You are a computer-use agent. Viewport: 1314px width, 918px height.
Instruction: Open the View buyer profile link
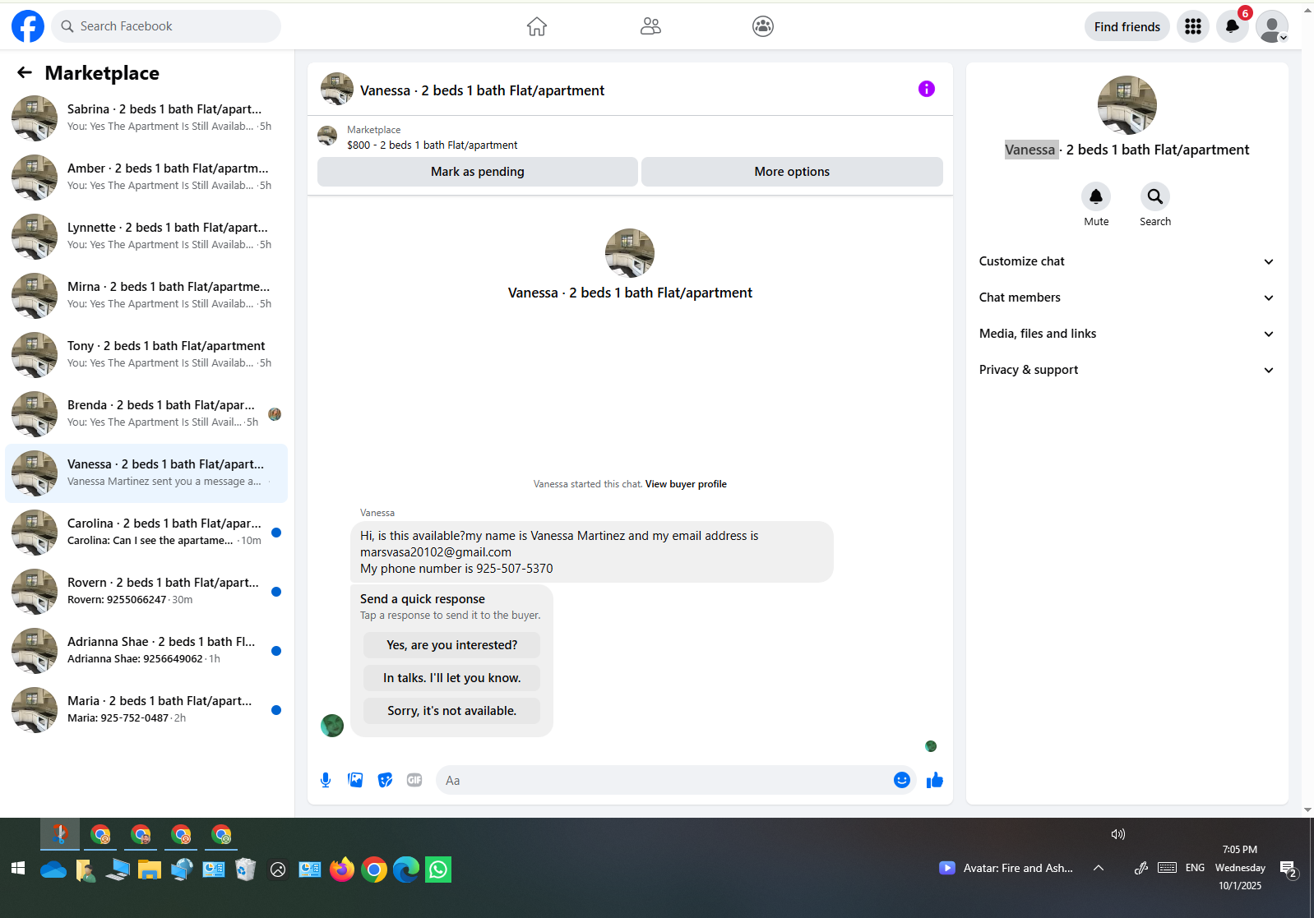point(686,484)
